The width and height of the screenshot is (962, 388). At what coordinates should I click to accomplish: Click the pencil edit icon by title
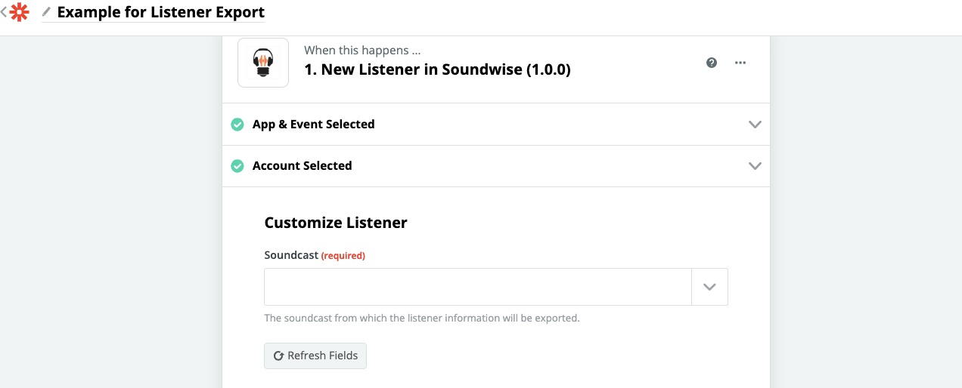pyautogui.click(x=47, y=12)
